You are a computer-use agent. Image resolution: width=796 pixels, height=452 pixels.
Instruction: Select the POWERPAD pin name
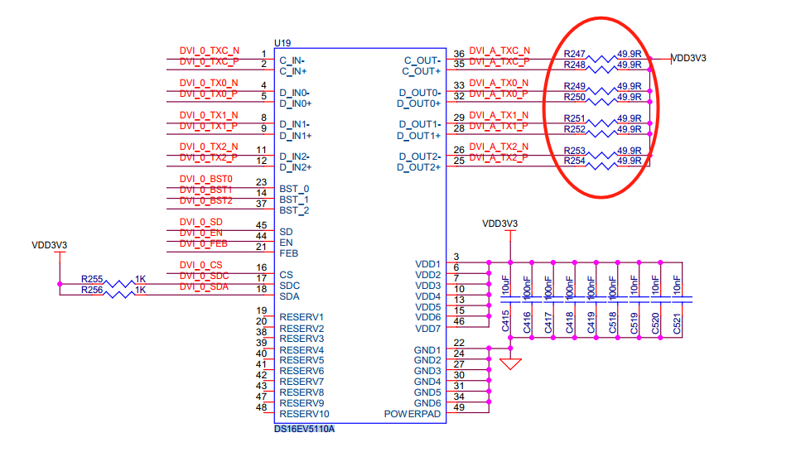click(412, 414)
